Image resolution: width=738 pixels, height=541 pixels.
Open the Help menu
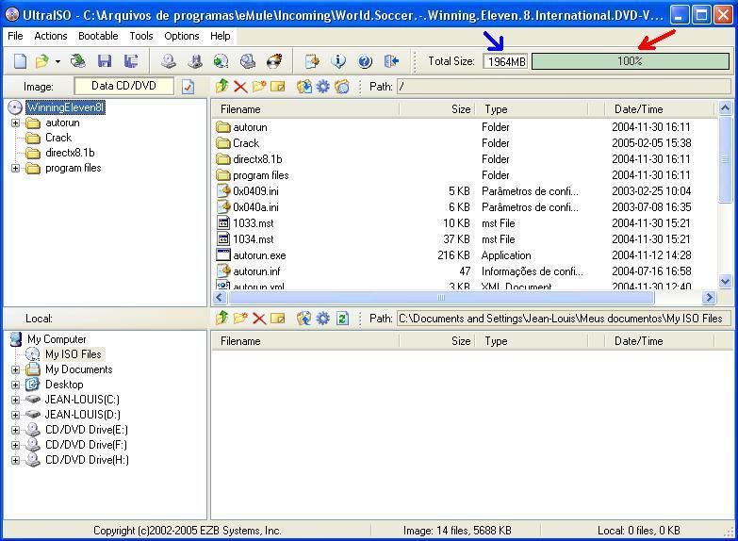(220, 36)
